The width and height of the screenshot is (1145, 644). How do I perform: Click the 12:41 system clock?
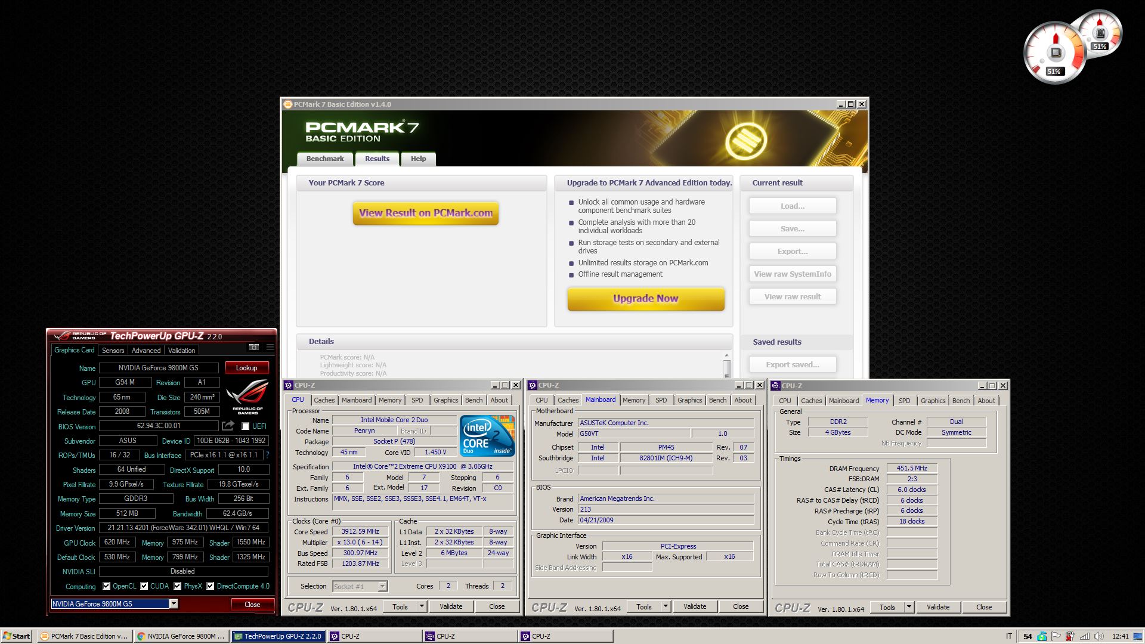(1120, 636)
